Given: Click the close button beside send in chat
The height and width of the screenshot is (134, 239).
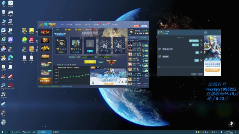Looking at the screenshot, I should pos(194,74).
